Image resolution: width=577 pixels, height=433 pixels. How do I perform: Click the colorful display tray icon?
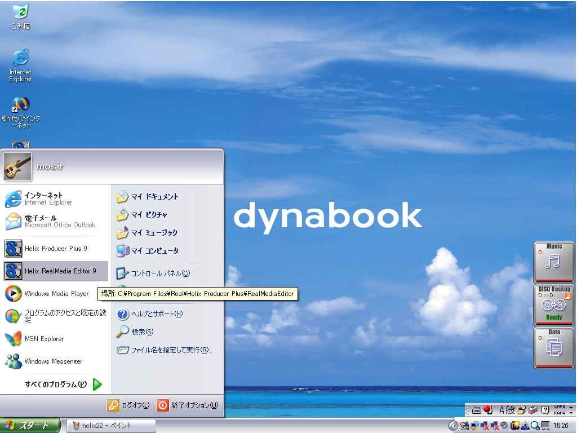tap(464, 426)
